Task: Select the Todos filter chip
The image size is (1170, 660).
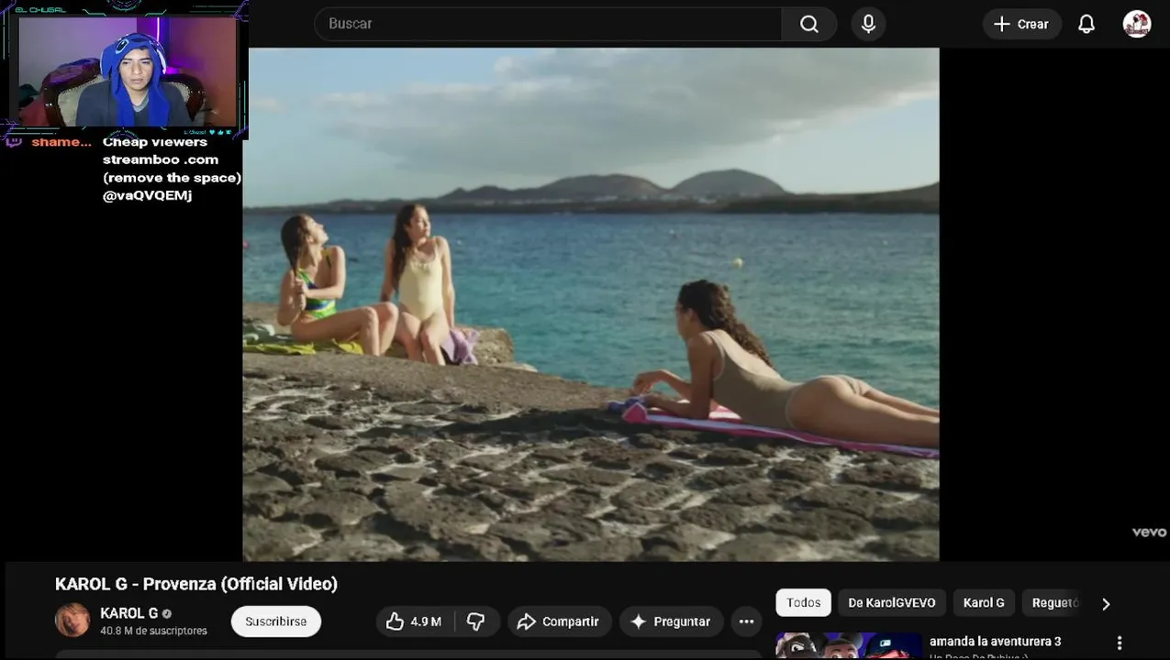Action: 803,602
